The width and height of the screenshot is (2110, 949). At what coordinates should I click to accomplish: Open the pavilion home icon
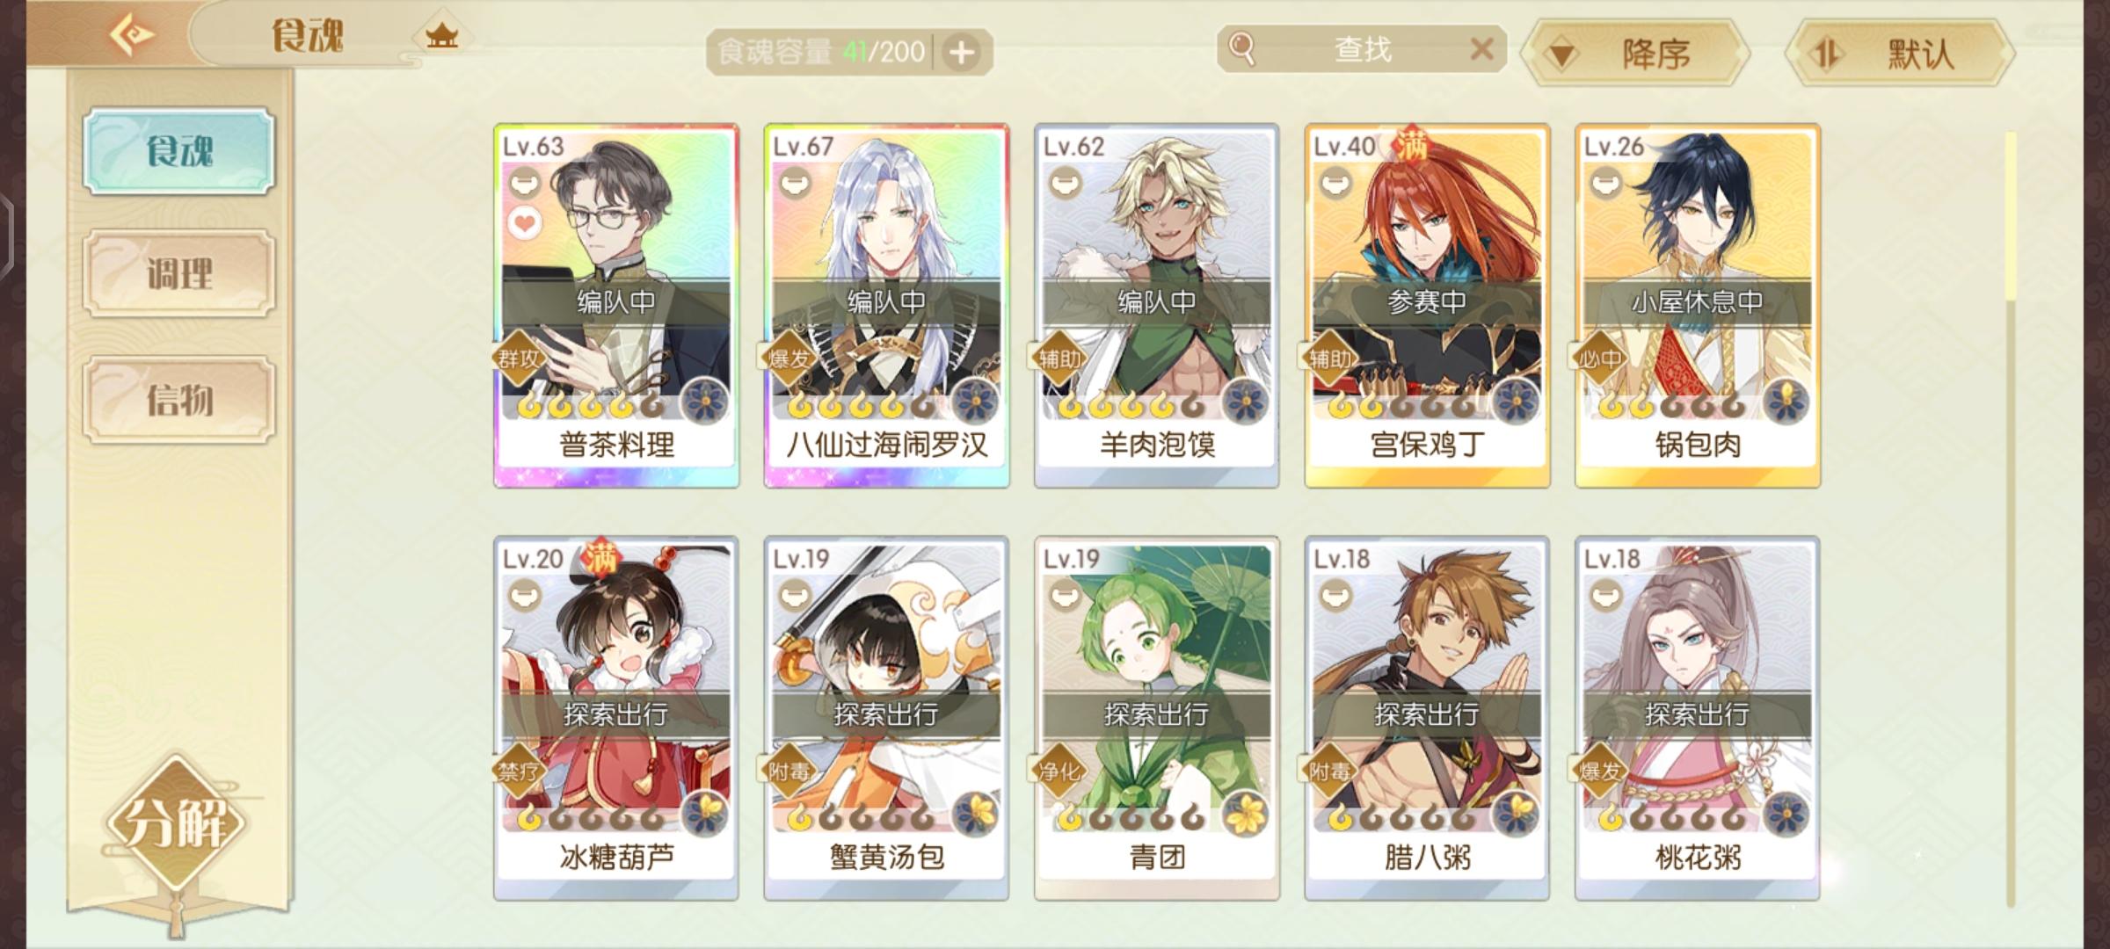(442, 37)
